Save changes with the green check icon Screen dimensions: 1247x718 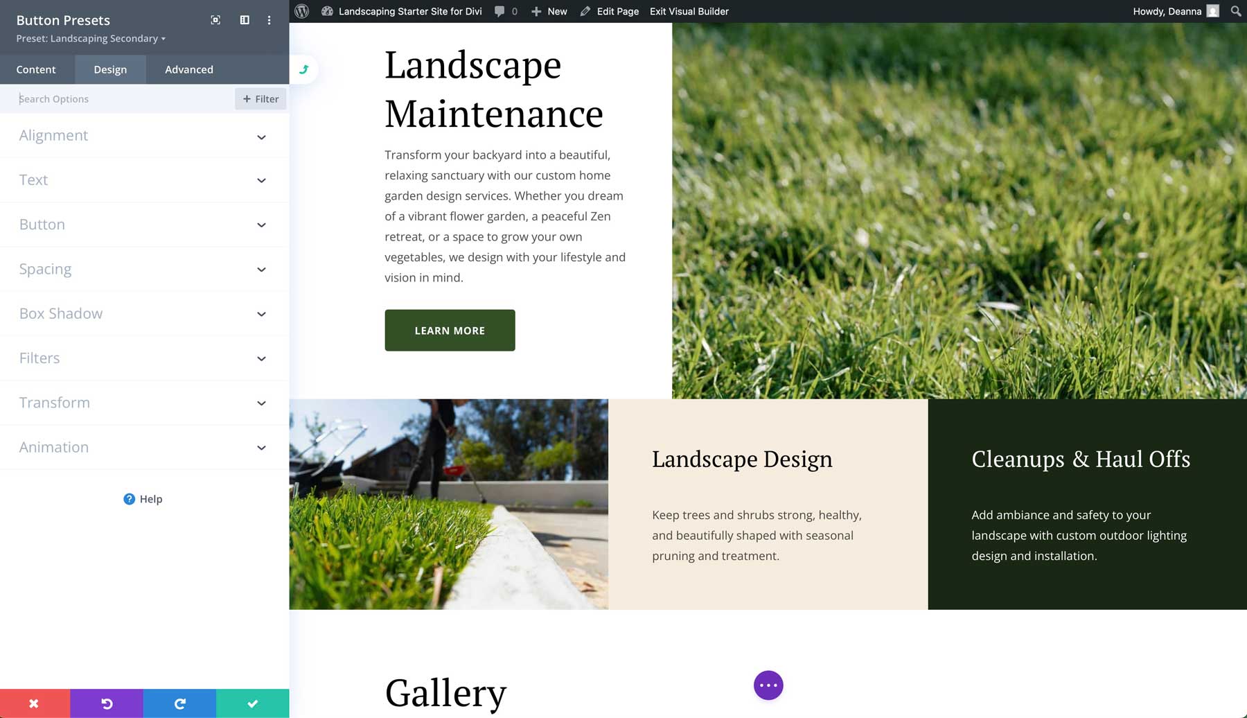[252, 703]
